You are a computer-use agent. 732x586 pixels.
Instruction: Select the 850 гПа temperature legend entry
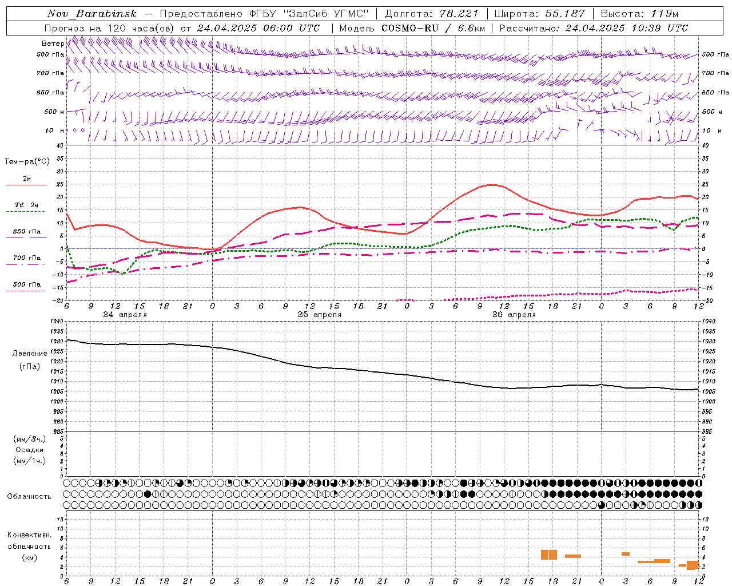click(26, 232)
